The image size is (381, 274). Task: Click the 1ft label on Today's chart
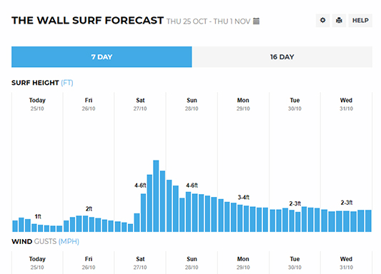click(38, 216)
